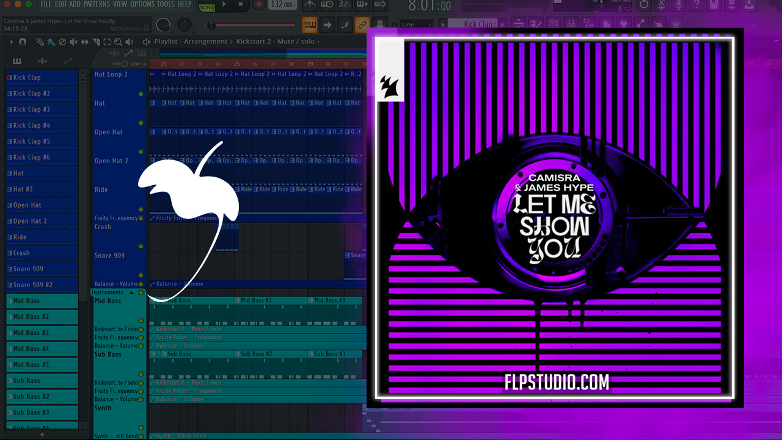The height and width of the screenshot is (440, 782).
Task: Open the EDIT menu
Action: (x=60, y=4)
